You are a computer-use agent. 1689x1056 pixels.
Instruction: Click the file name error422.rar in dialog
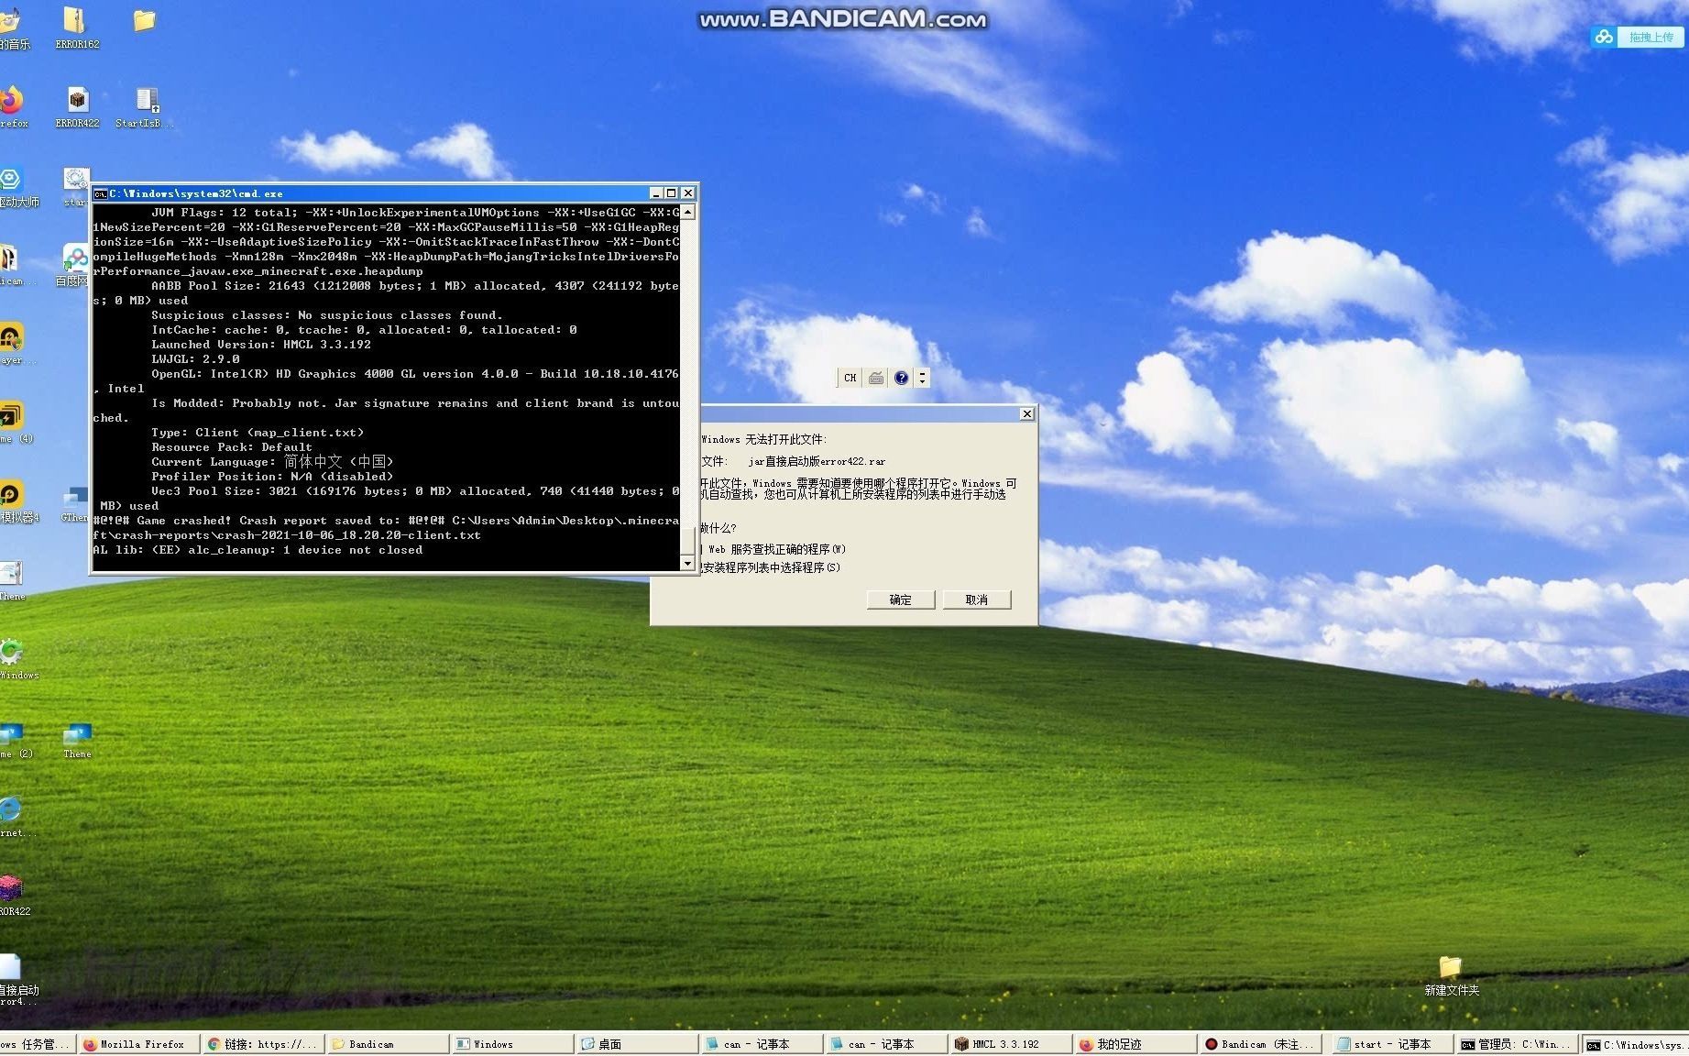817,461
